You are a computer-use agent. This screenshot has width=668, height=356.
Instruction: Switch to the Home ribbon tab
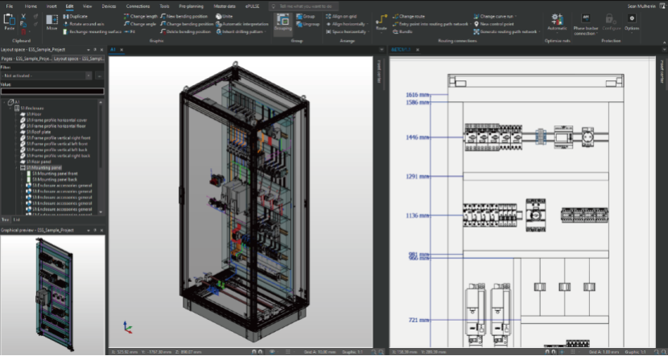[31, 6]
